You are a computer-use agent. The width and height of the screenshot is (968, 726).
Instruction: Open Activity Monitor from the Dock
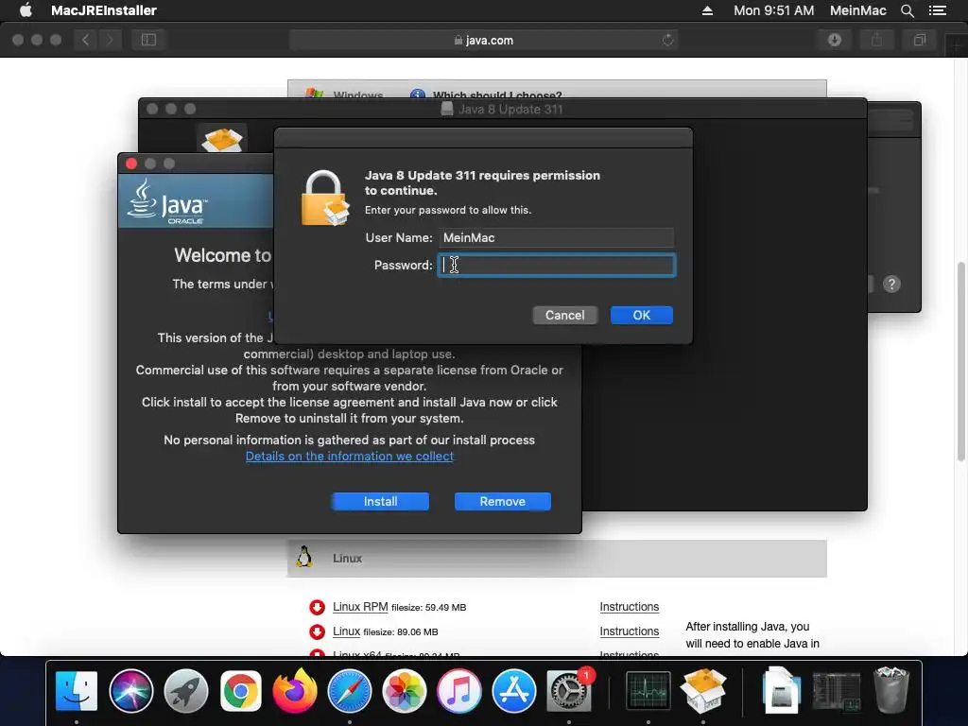click(648, 691)
